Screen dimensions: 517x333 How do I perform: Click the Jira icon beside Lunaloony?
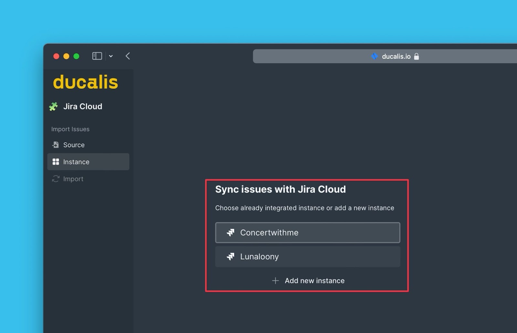(230, 257)
